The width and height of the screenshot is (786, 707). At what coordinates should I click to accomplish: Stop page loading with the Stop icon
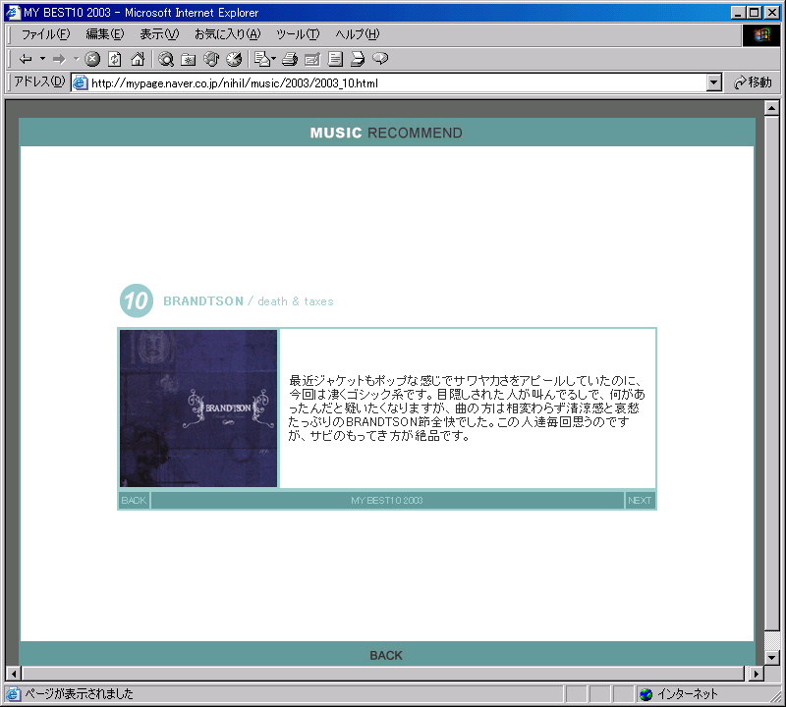click(x=92, y=59)
